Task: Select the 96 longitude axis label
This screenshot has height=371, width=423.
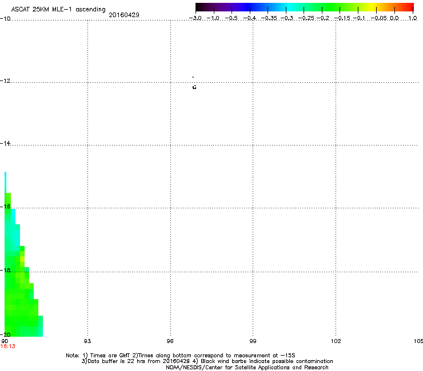Action: (170, 341)
